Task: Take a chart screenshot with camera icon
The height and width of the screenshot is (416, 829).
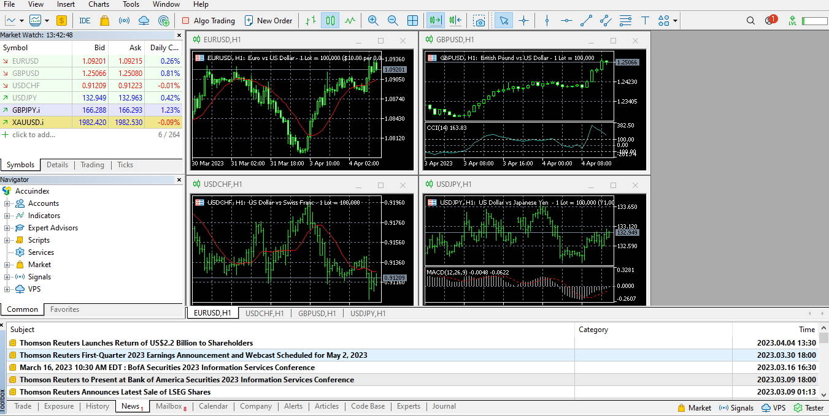Action: tap(479, 20)
